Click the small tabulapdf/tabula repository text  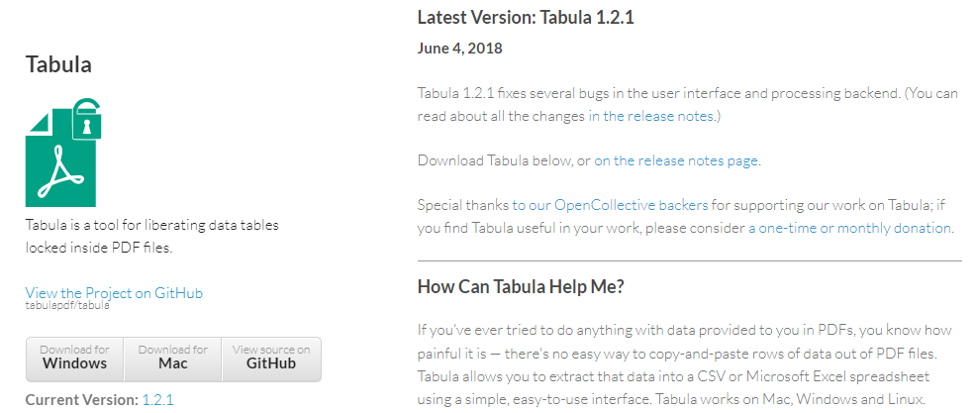coord(67,305)
